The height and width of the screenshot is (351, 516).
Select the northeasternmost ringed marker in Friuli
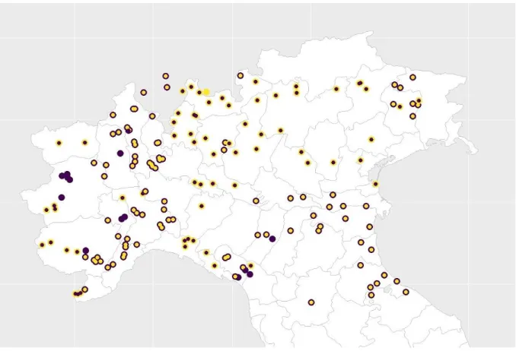coord(412,77)
